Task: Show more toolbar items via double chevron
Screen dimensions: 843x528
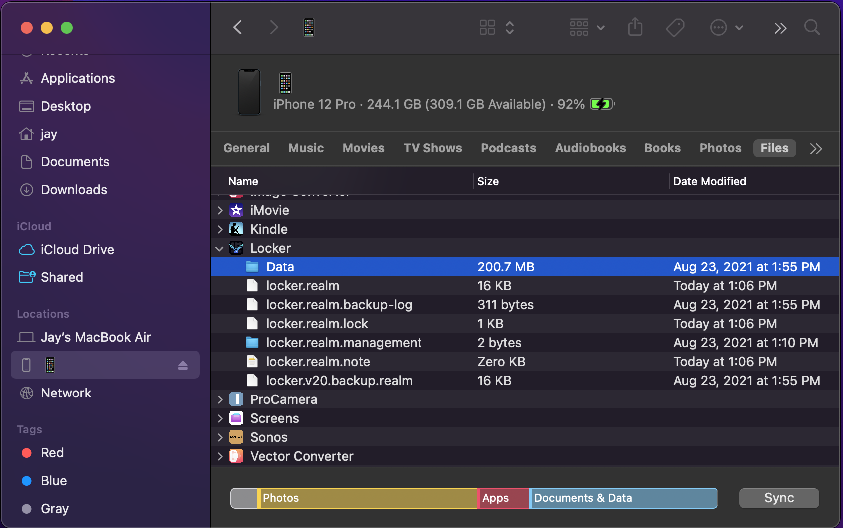Action: (x=780, y=28)
